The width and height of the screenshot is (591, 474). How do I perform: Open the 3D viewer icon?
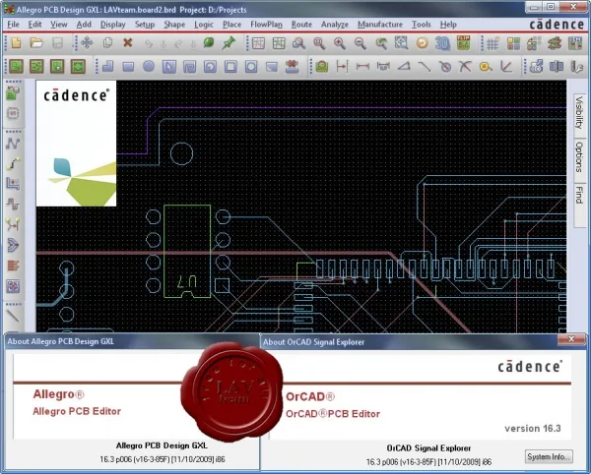click(442, 43)
